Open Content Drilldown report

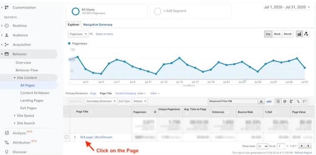click(35, 93)
